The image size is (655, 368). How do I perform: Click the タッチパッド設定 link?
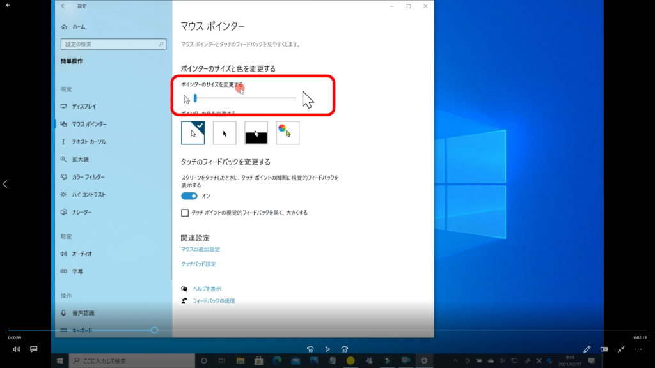tap(198, 264)
